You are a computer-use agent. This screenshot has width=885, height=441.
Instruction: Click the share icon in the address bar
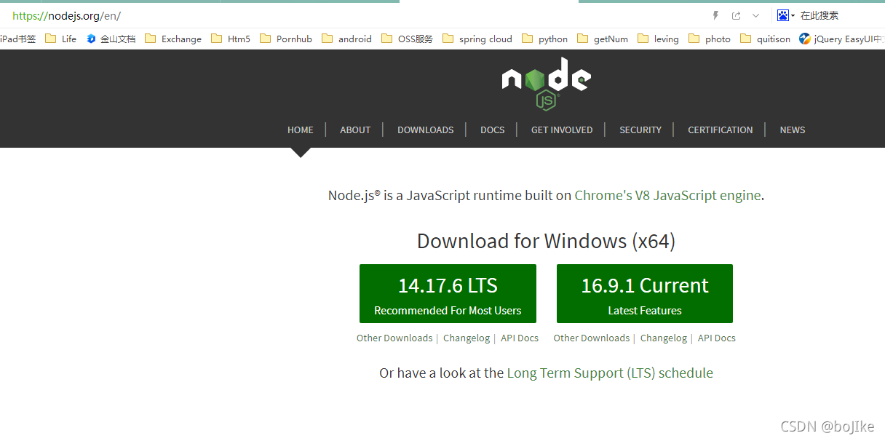pyautogui.click(x=736, y=15)
